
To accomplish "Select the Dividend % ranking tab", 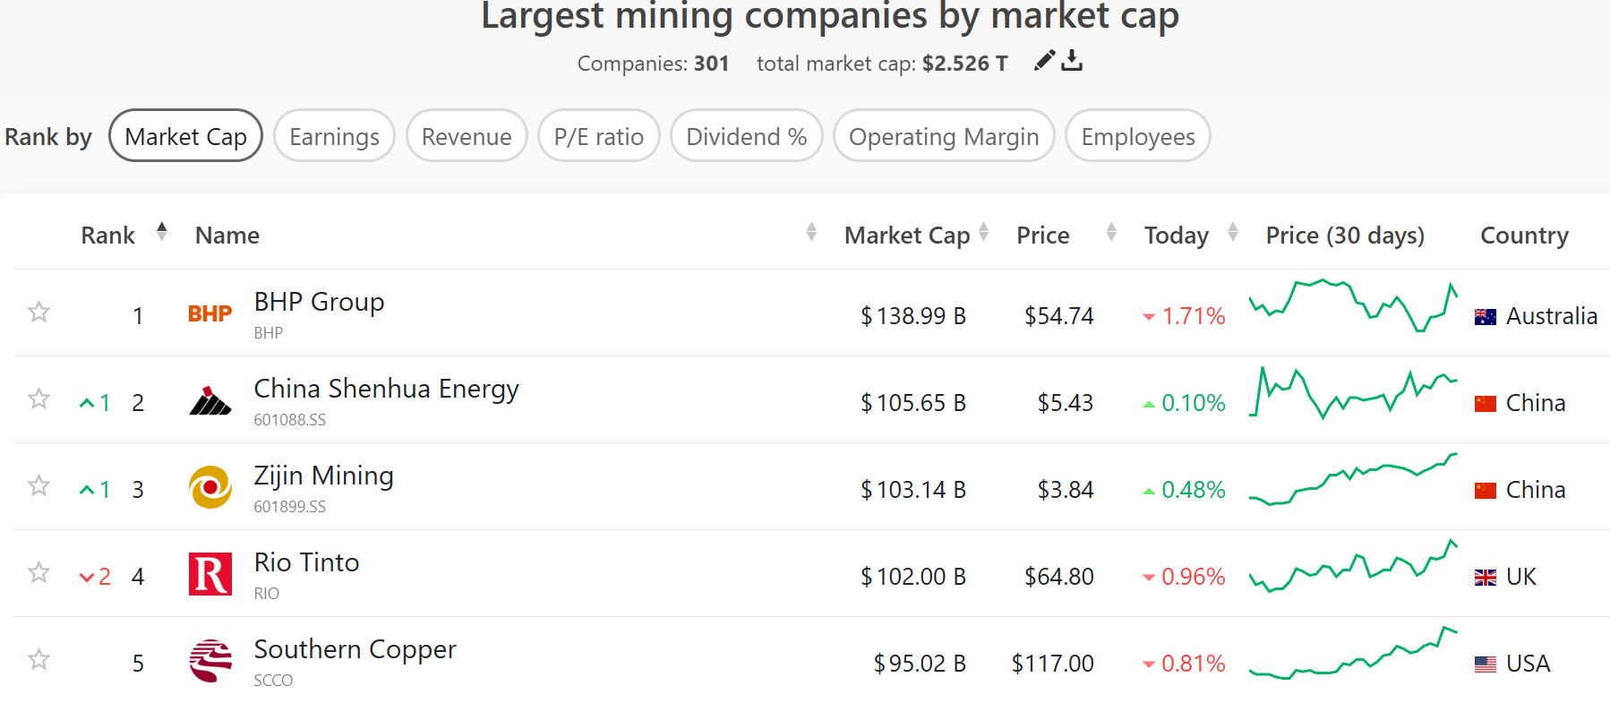I will tap(746, 136).
